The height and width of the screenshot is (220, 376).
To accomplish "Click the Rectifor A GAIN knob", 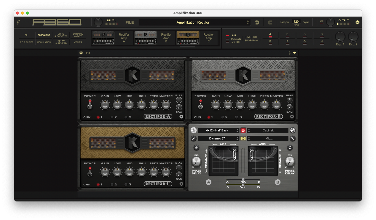I will pos(105,105).
